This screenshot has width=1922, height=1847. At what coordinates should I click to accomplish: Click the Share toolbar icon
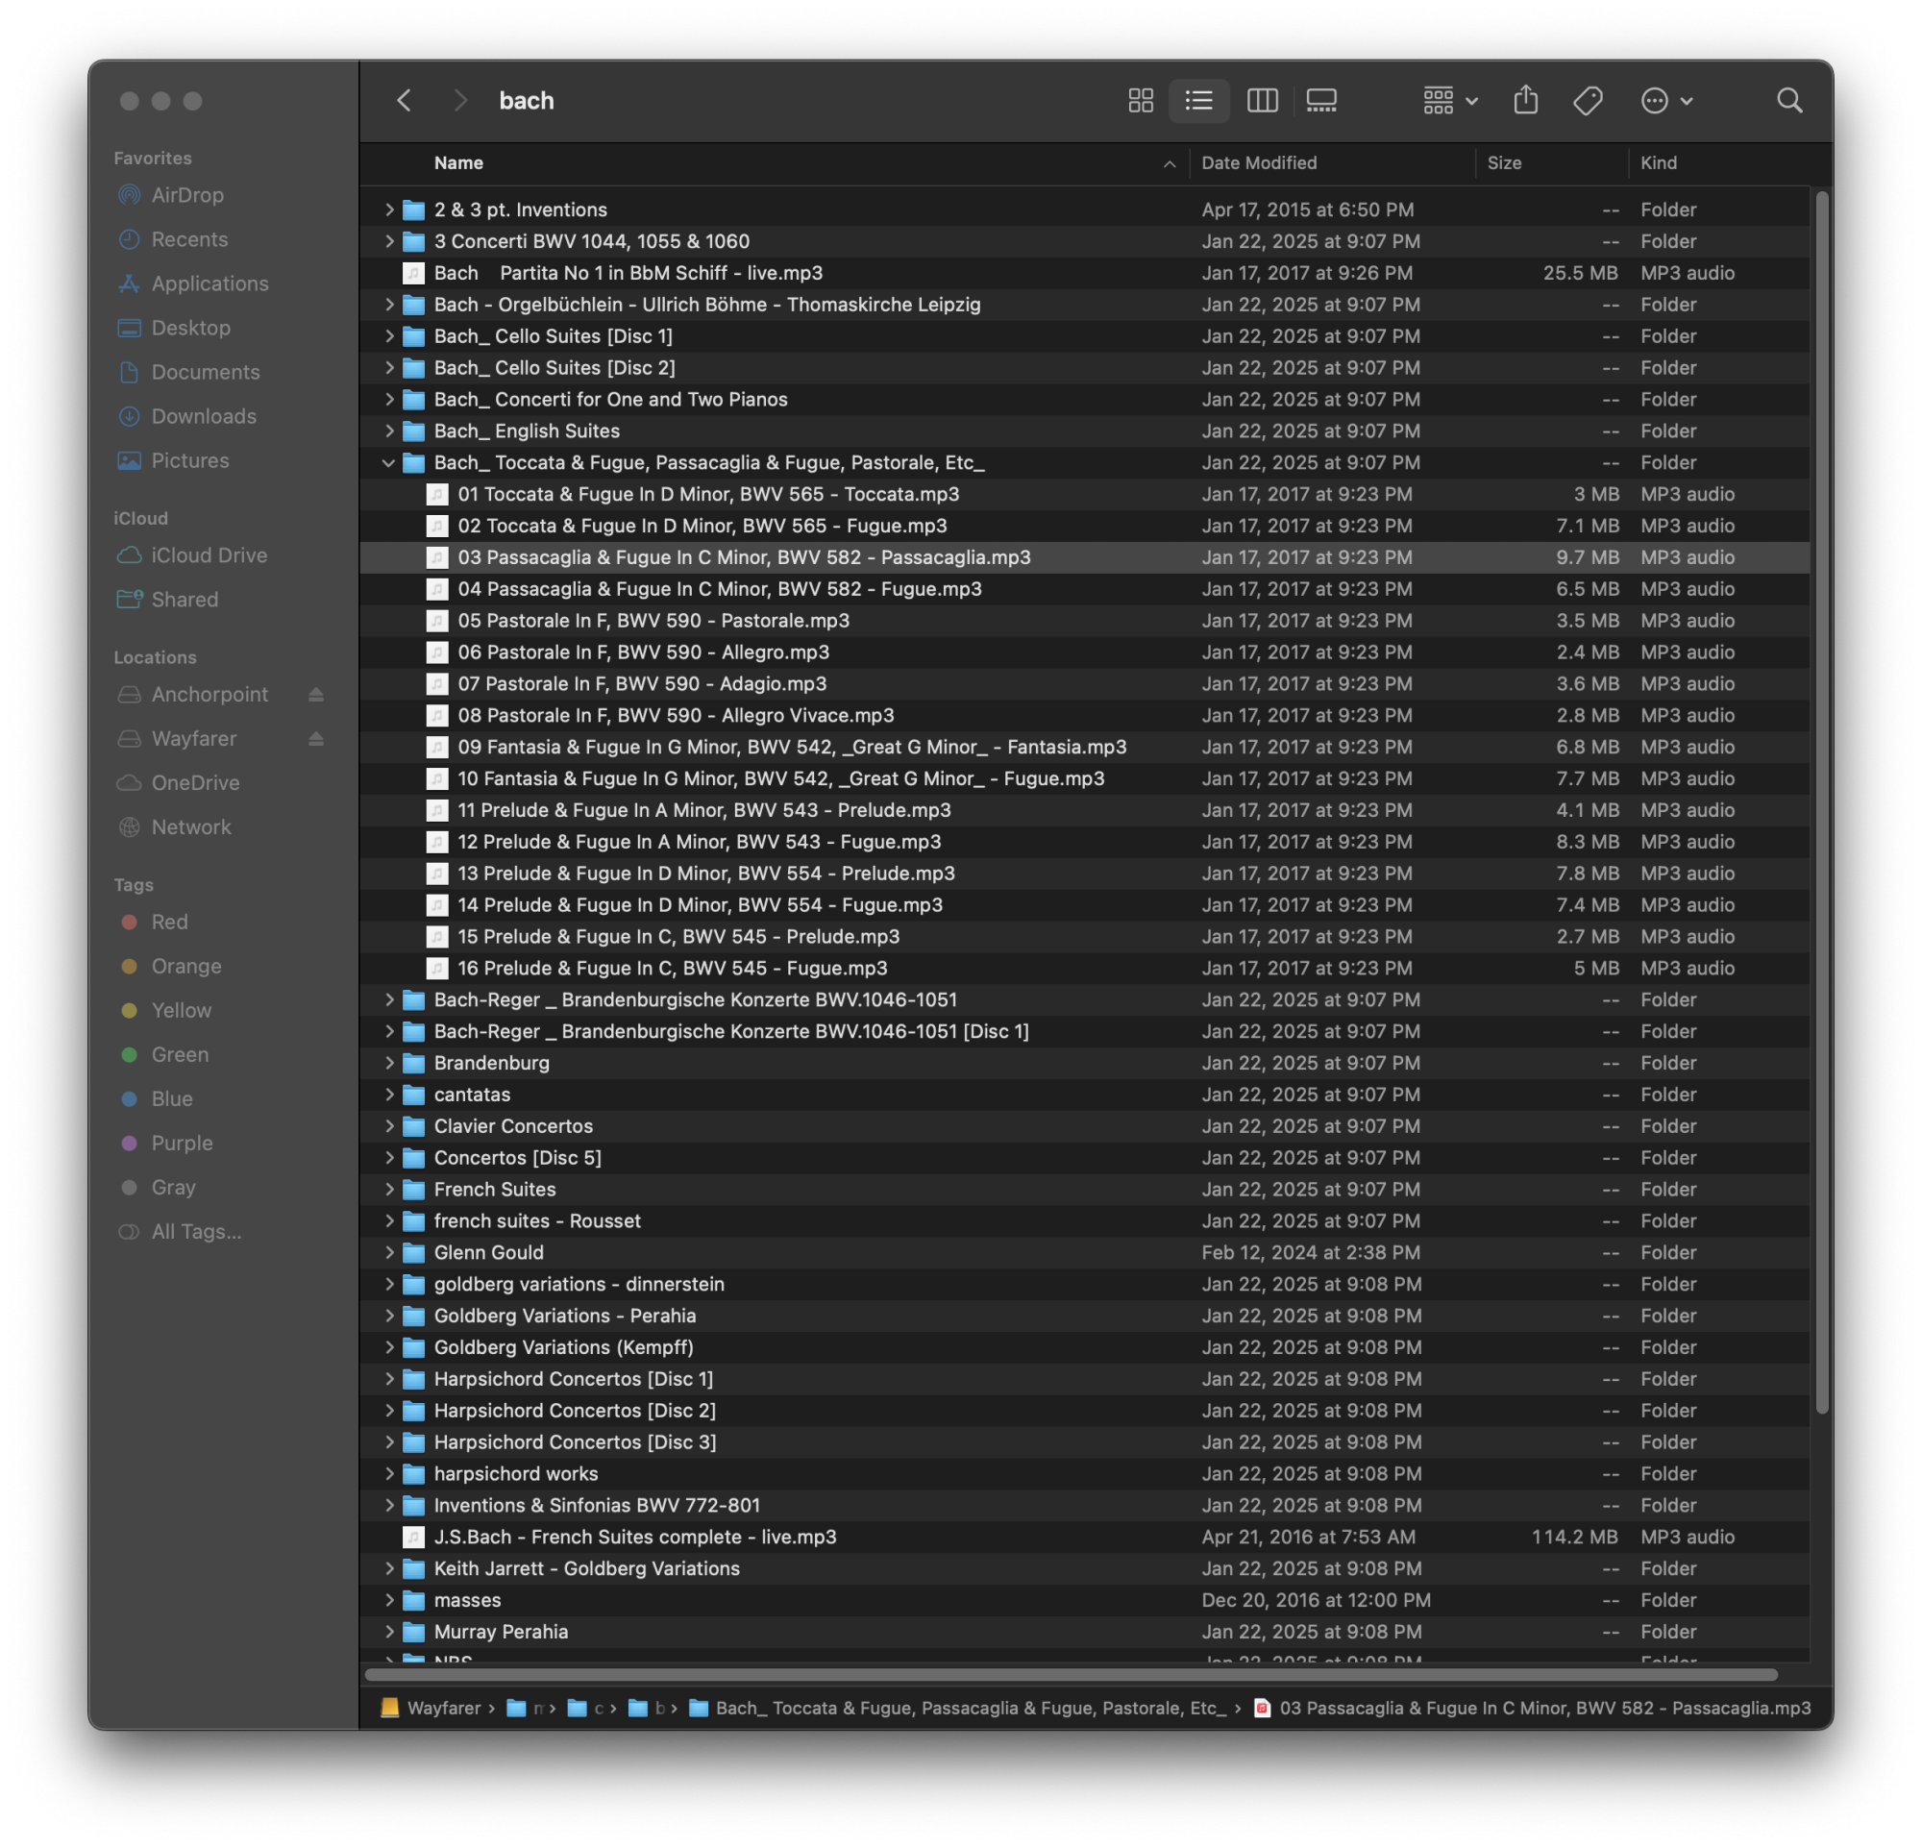click(x=1526, y=100)
